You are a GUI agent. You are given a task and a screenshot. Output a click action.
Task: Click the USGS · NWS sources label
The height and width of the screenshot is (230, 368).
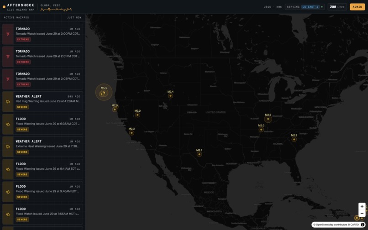click(x=273, y=7)
